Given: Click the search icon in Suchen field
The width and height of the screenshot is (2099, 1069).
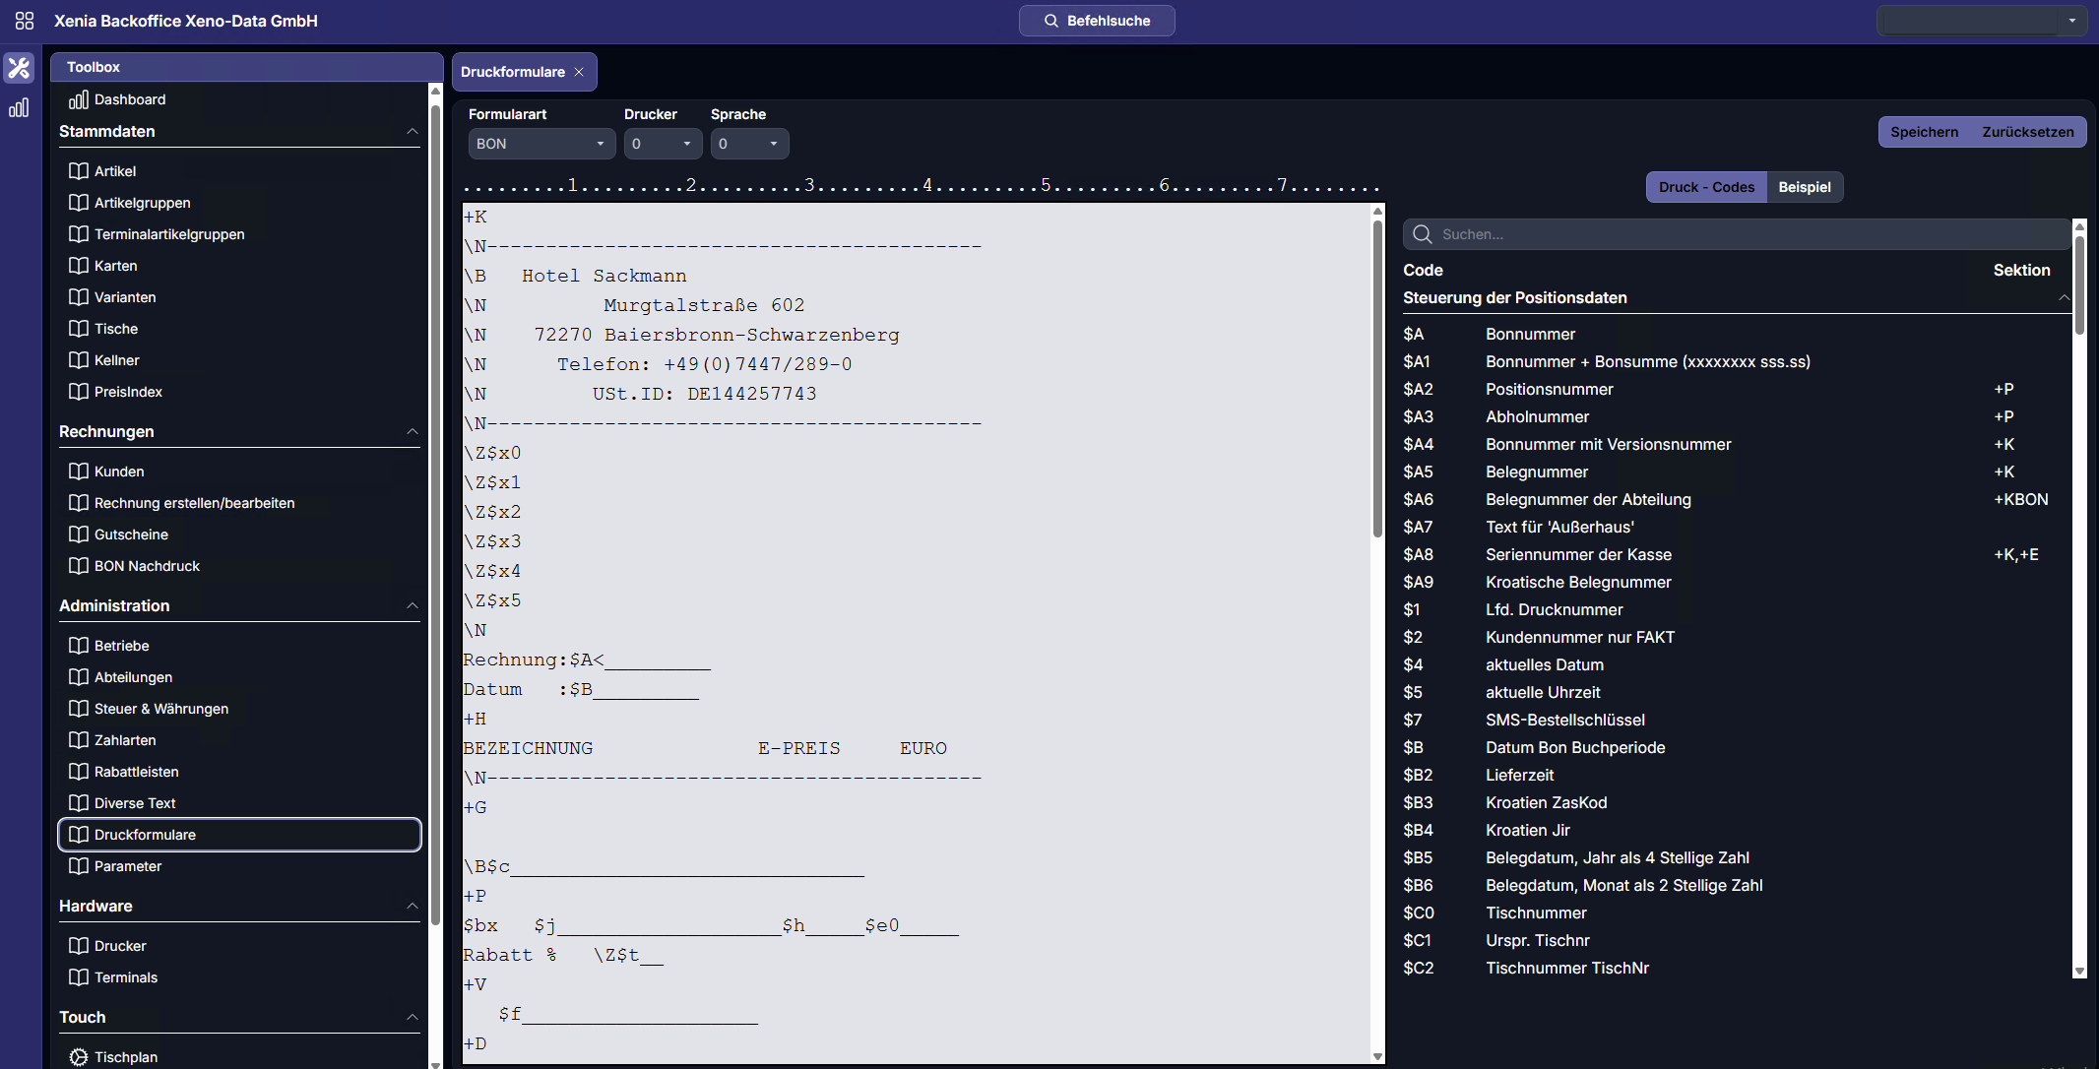Looking at the screenshot, I should 1422,234.
